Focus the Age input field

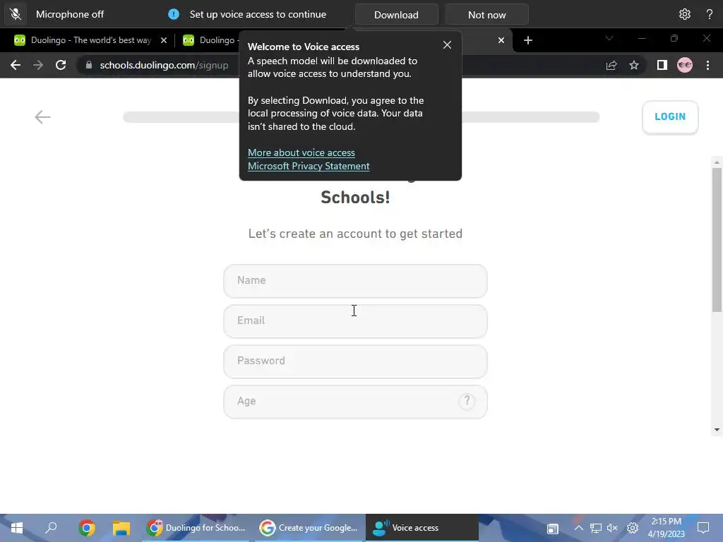(x=355, y=402)
